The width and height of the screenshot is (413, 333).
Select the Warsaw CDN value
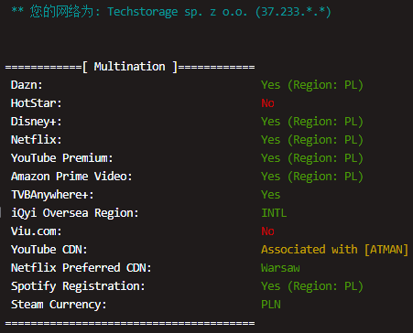[280, 268]
